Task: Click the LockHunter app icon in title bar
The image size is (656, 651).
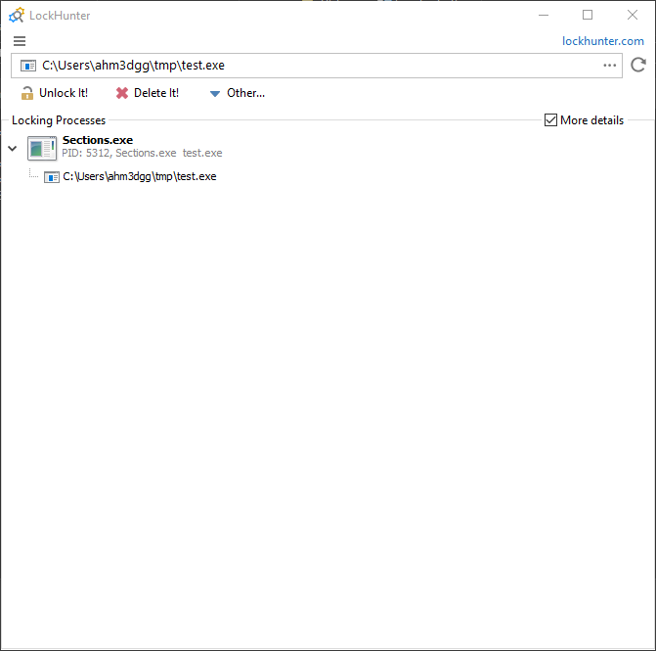Action: pos(17,16)
